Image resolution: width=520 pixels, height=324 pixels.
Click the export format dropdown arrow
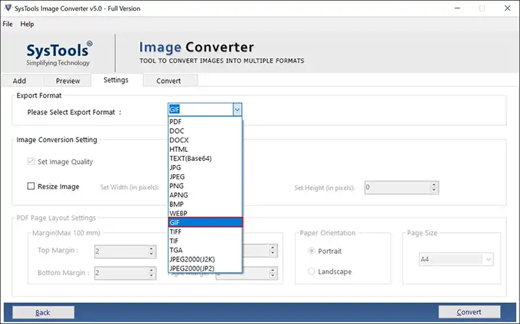(237, 110)
